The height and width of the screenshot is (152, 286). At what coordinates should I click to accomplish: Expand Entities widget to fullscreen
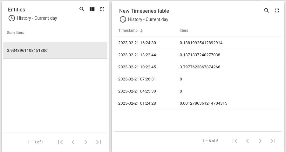[x=102, y=9]
